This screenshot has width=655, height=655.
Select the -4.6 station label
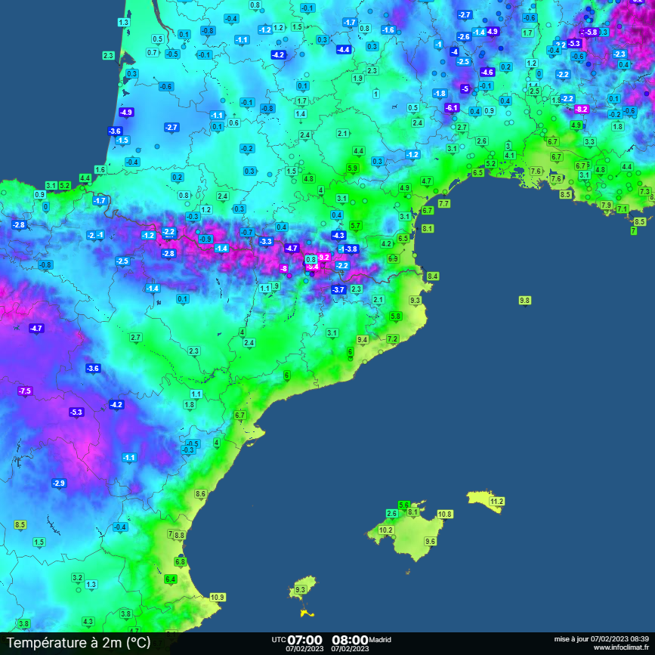pyautogui.click(x=487, y=73)
